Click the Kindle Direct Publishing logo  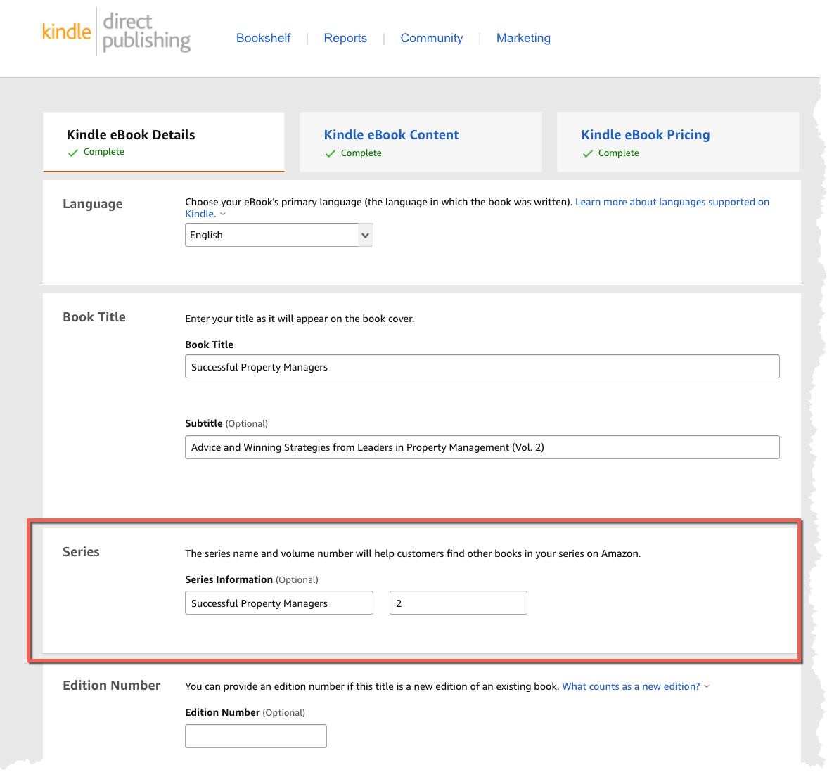point(116,32)
